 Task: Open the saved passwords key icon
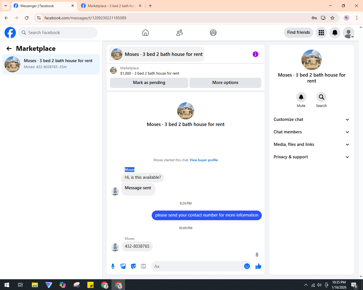coord(314,18)
